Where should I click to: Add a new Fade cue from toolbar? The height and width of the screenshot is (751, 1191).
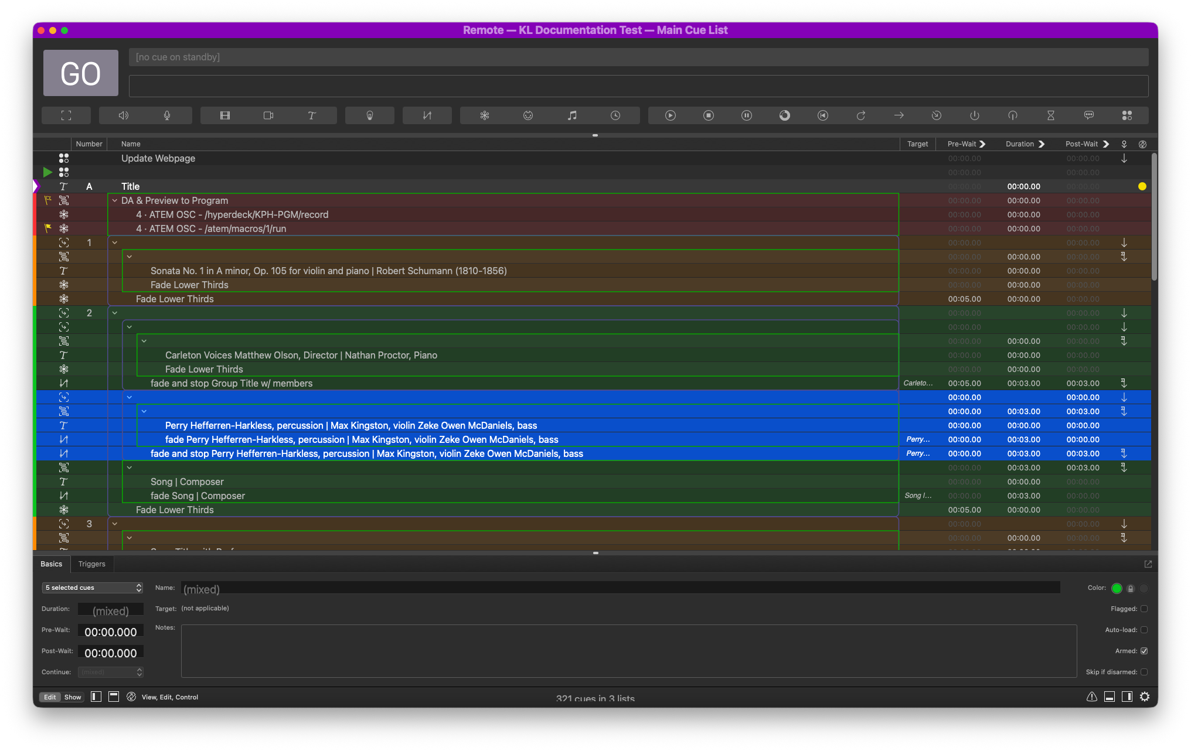(427, 115)
